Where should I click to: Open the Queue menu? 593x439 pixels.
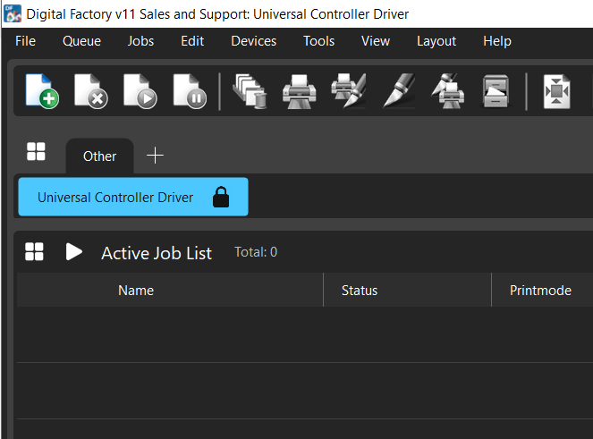pos(81,41)
